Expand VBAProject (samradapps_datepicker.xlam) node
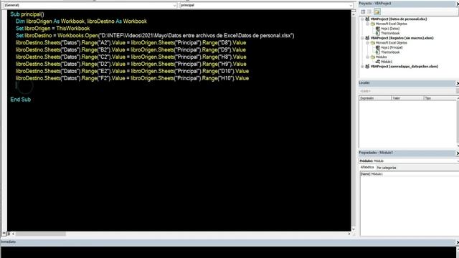459x258 pixels. (362, 67)
